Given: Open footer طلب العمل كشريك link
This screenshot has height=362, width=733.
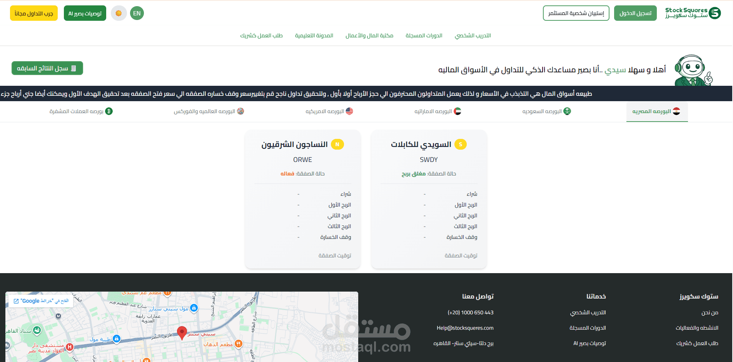Looking at the screenshot, I should coord(697,343).
